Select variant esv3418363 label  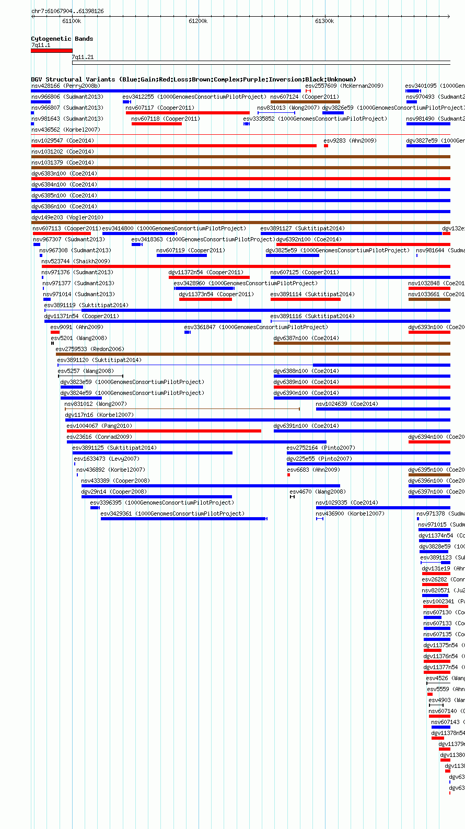[x=203, y=239]
